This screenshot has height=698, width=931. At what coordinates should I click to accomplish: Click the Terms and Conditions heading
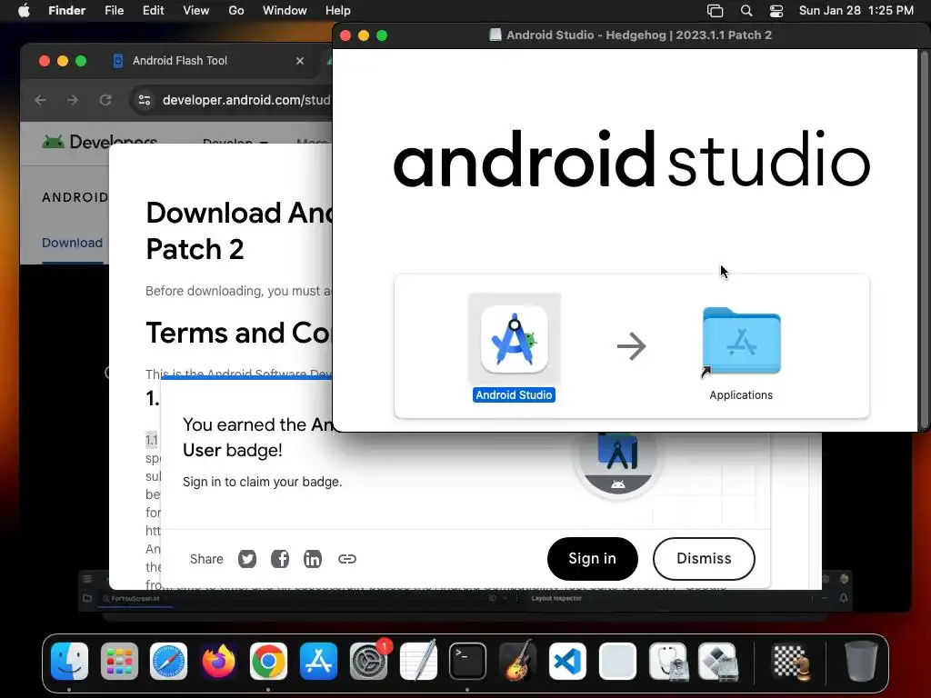coord(238,333)
